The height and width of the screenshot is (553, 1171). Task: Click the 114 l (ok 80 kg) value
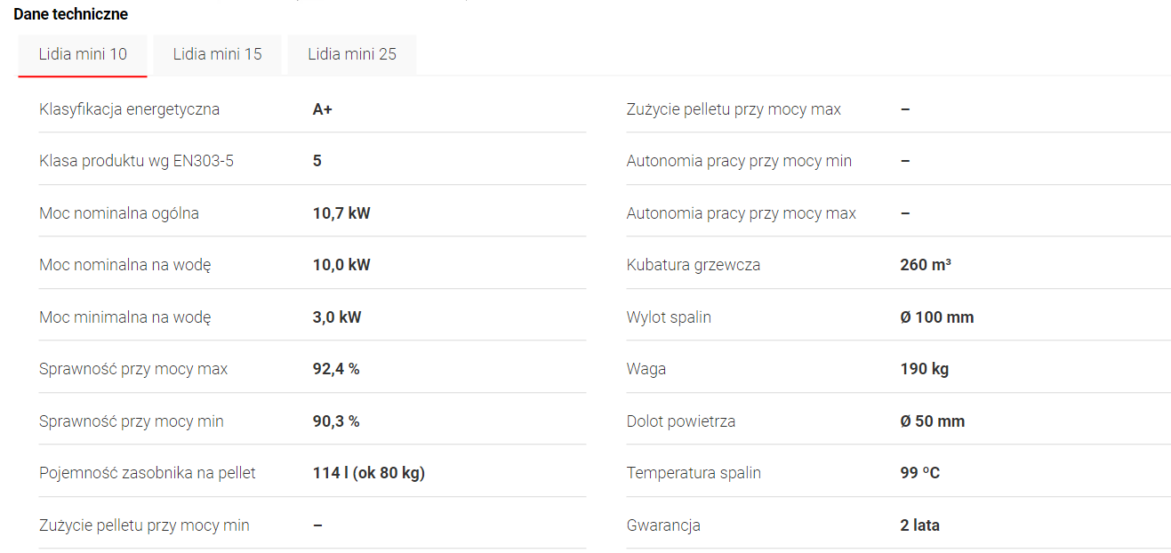[x=369, y=473]
